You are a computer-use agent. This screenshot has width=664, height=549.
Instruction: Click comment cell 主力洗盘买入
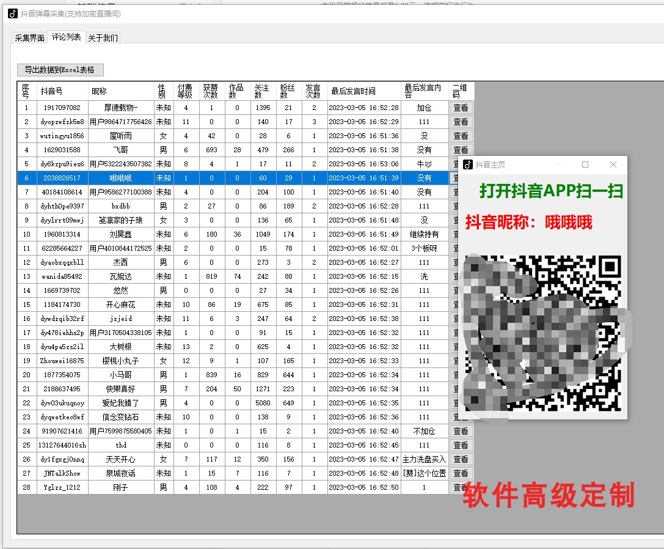[x=425, y=459]
